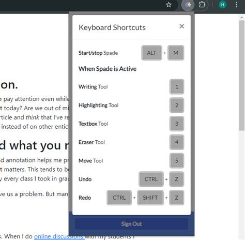The width and height of the screenshot is (245, 240).
Task: Close the Keyboard Shortcuts dialog
Action: click(x=182, y=26)
